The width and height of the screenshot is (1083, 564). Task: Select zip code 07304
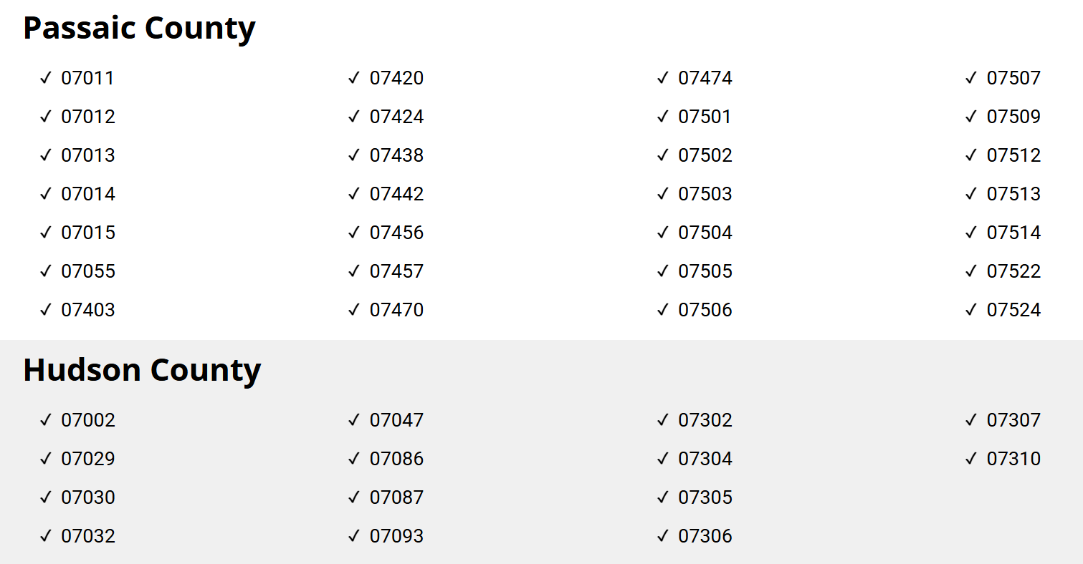705,459
